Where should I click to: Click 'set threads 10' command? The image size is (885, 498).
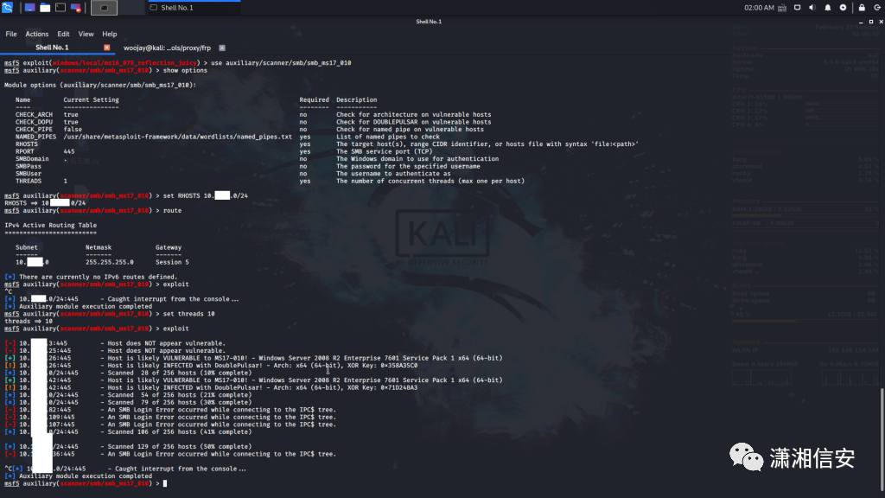tap(188, 314)
